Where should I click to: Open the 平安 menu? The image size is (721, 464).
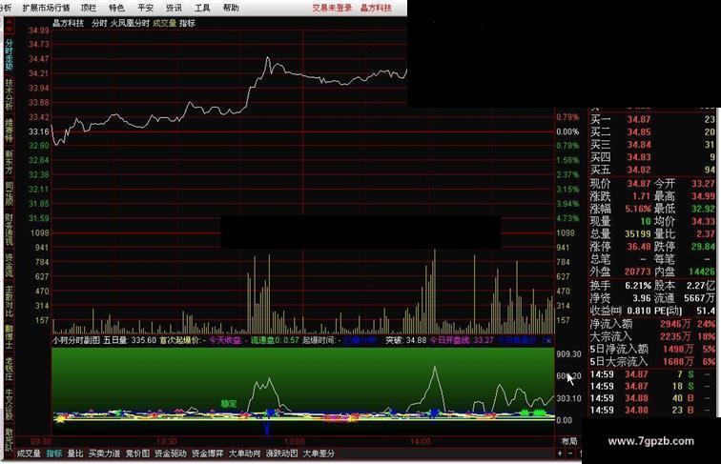tap(145, 8)
